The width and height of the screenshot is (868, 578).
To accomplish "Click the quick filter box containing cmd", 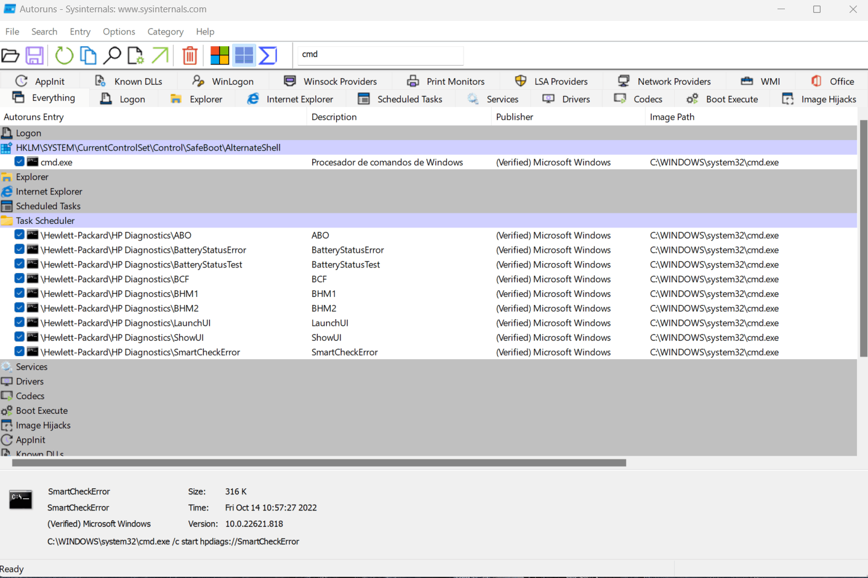I will coord(380,55).
